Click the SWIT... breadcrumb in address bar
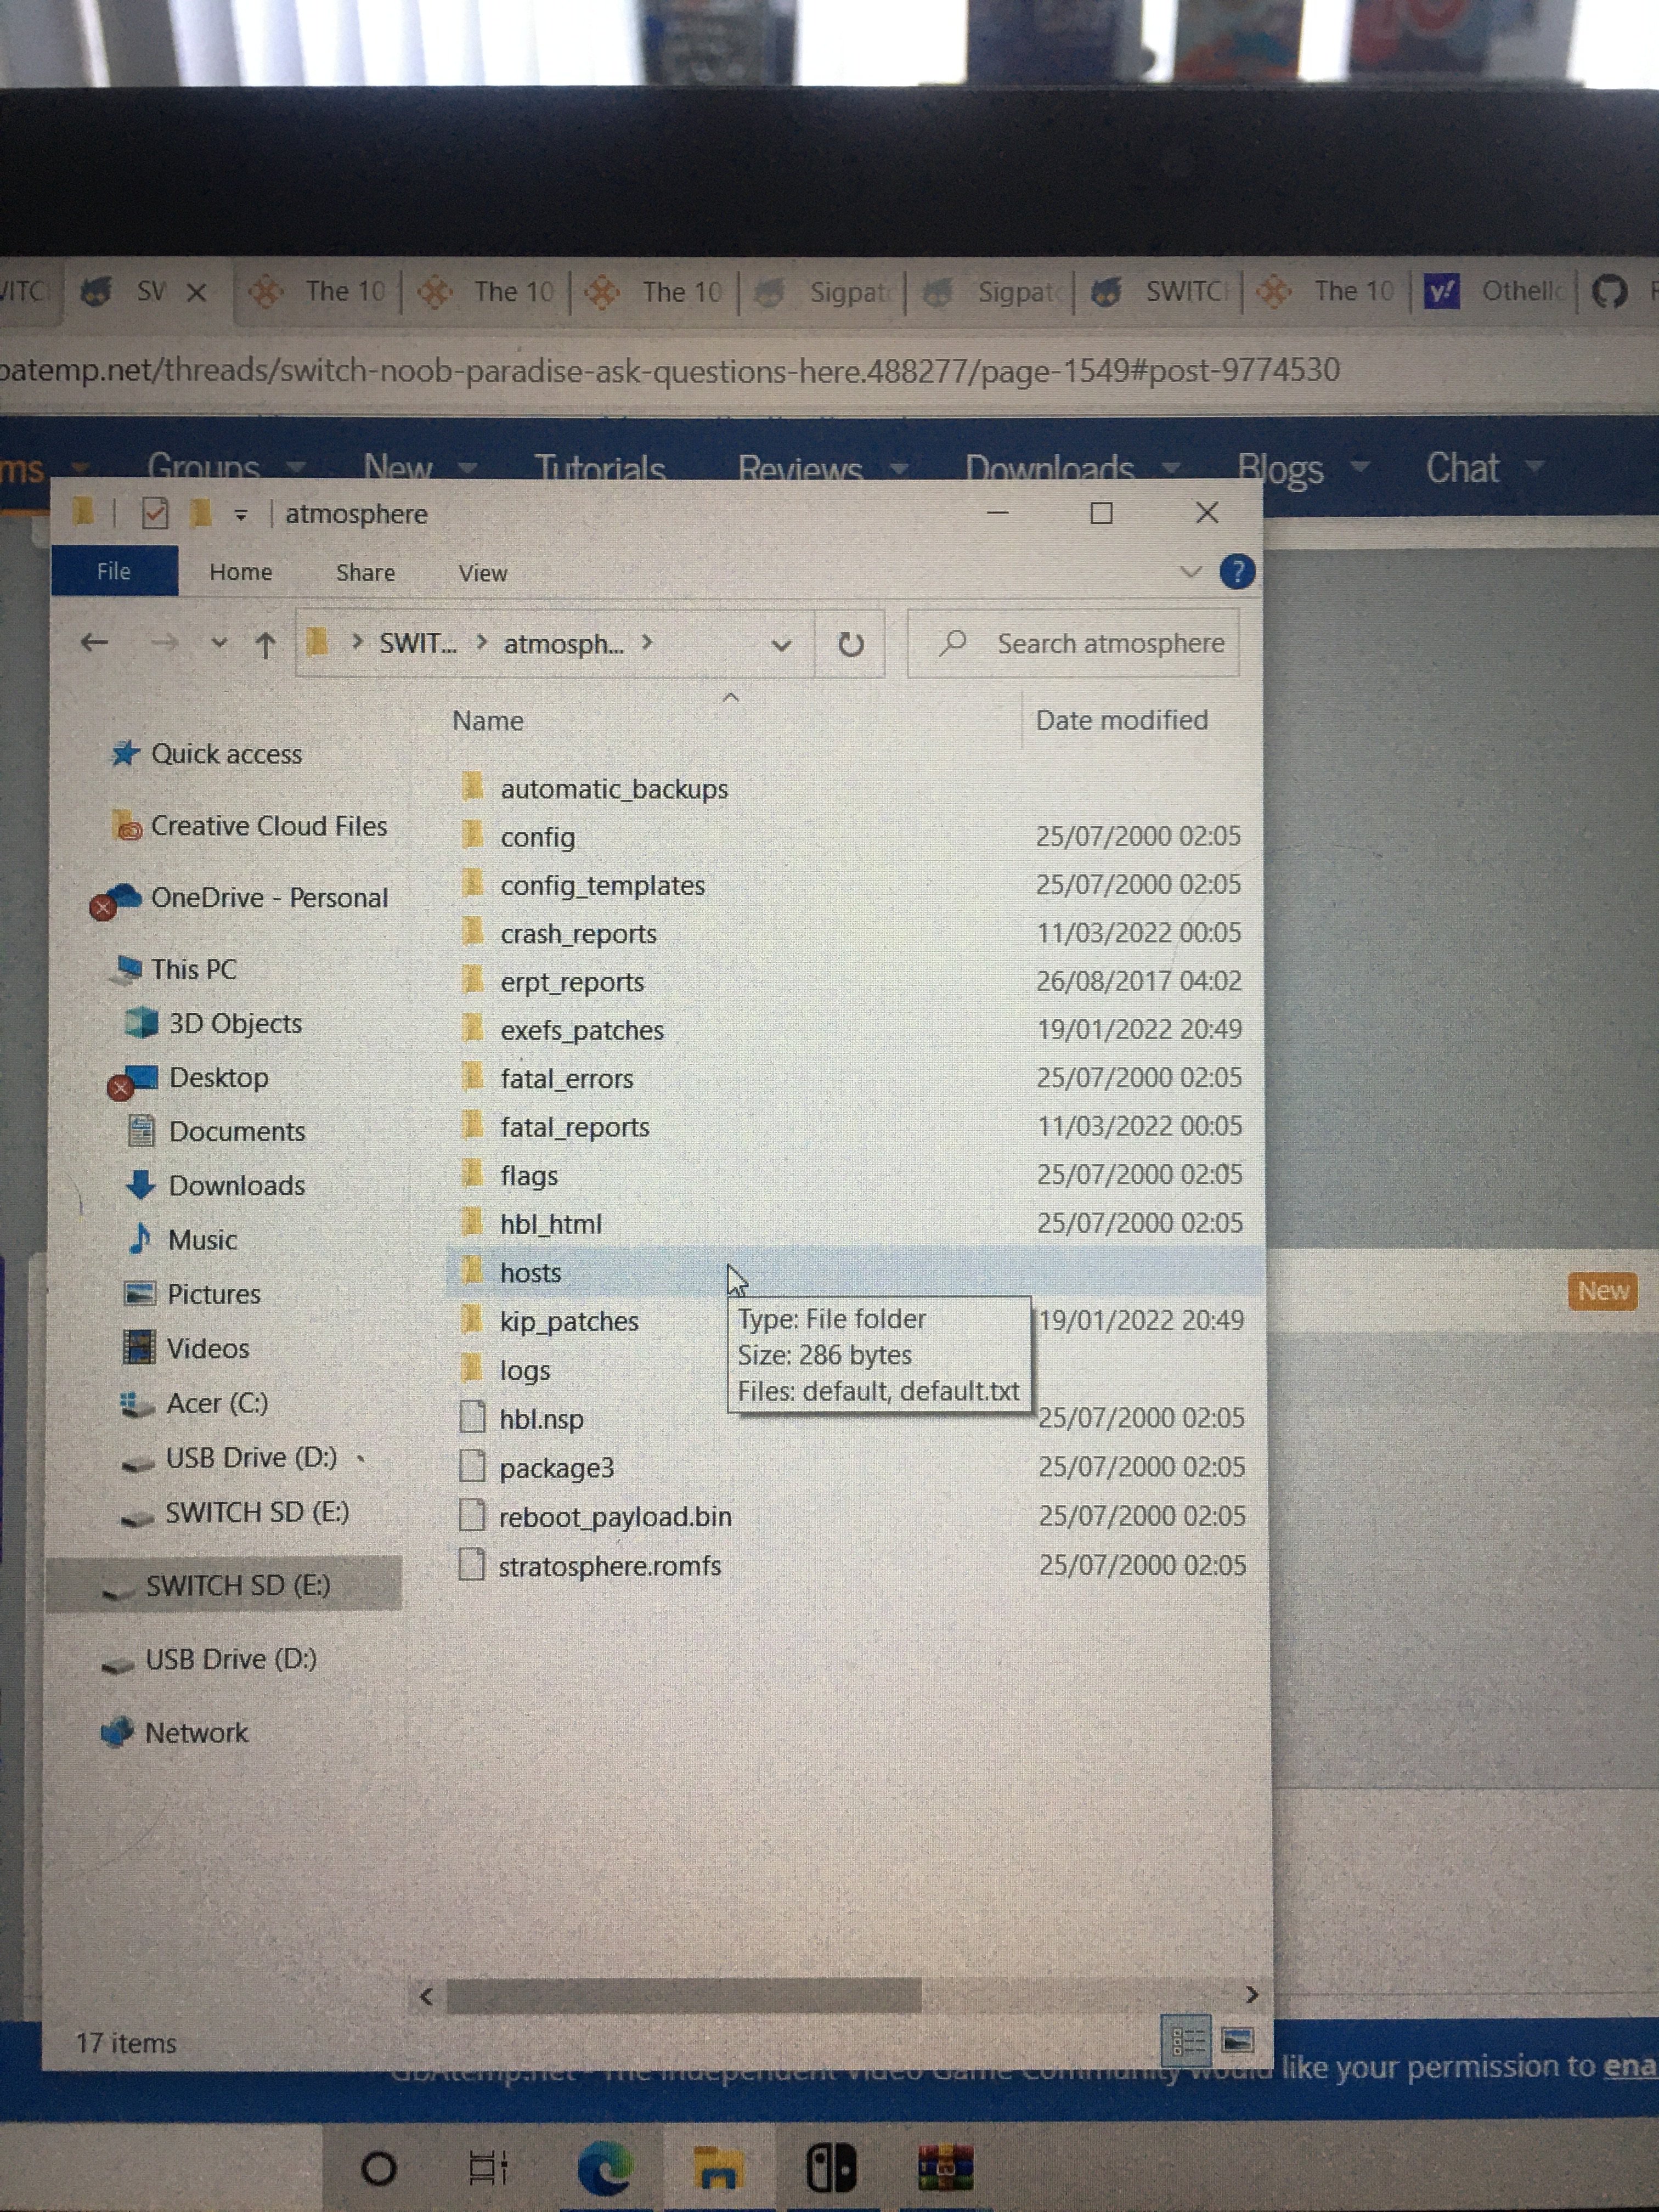The height and width of the screenshot is (2212, 1659). pos(417,644)
